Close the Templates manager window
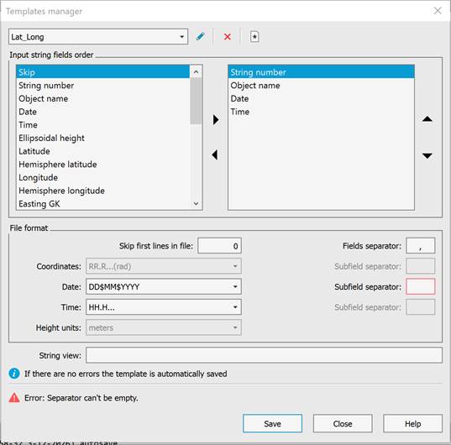The width and height of the screenshot is (451, 445). pyautogui.click(x=438, y=11)
